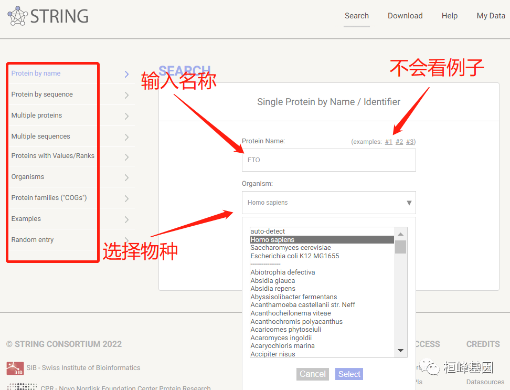Click chevron next to Proteins with Values/Ranks
The height and width of the screenshot is (390, 510).
click(x=127, y=157)
